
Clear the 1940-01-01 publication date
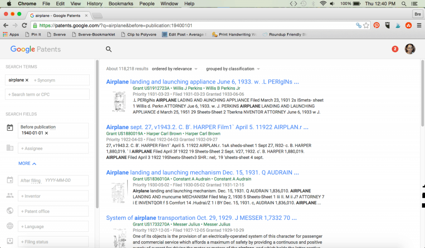click(46, 133)
